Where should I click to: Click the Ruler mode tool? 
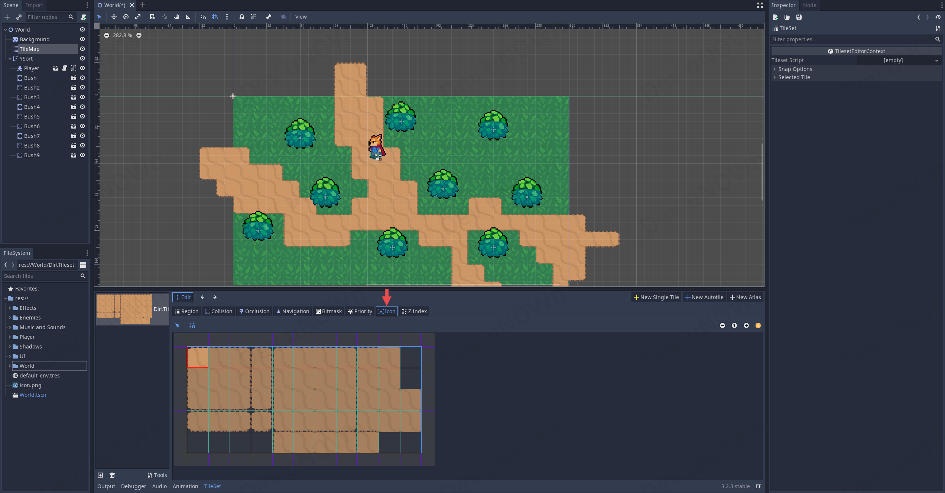pyautogui.click(x=188, y=17)
